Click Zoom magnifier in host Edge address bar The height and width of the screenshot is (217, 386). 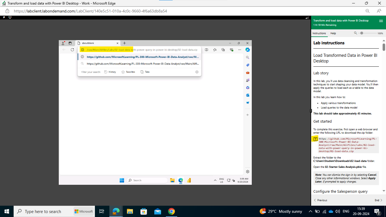[x=368, y=11]
